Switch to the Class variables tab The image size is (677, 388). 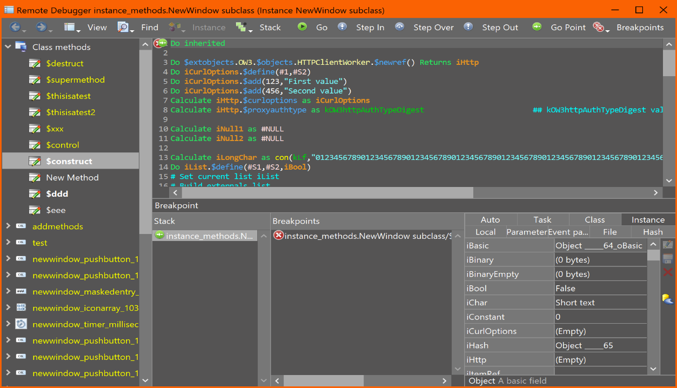click(594, 219)
